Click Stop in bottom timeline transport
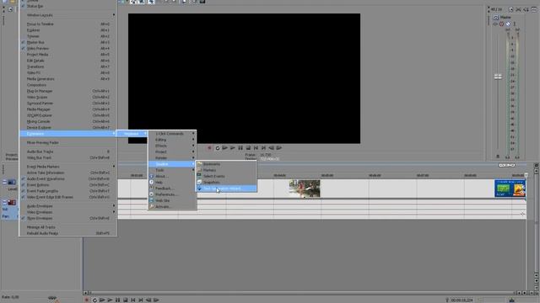 (126, 300)
